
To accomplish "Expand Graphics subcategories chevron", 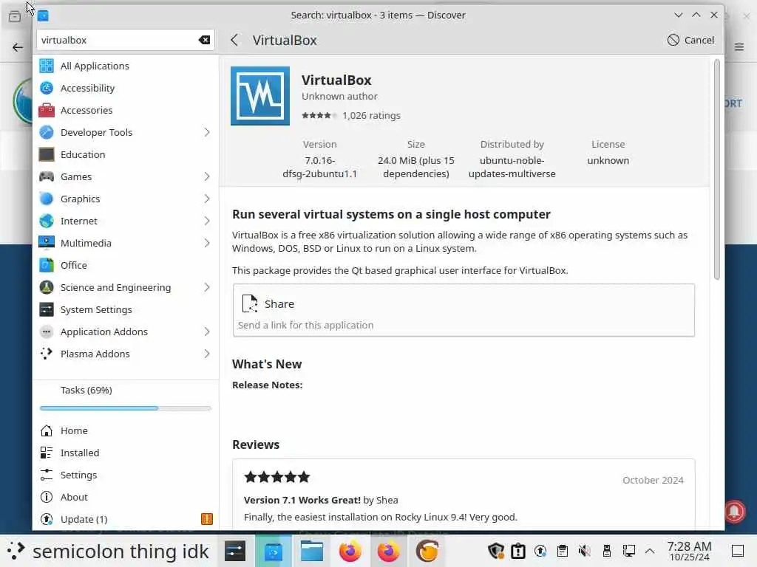I will pyautogui.click(x=207, y=199).
